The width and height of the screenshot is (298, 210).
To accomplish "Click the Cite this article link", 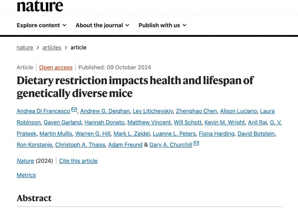I will point(78,161).
